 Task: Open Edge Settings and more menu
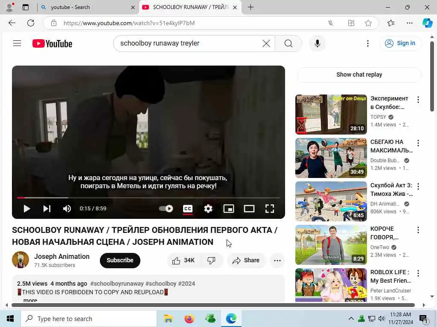[409, 23]
